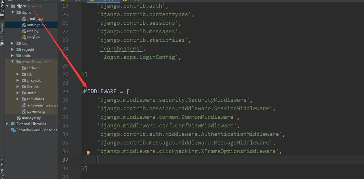364x179 pixels.
Task: Expand the Scripts folder arrow
Action: [x=18, y=87]
